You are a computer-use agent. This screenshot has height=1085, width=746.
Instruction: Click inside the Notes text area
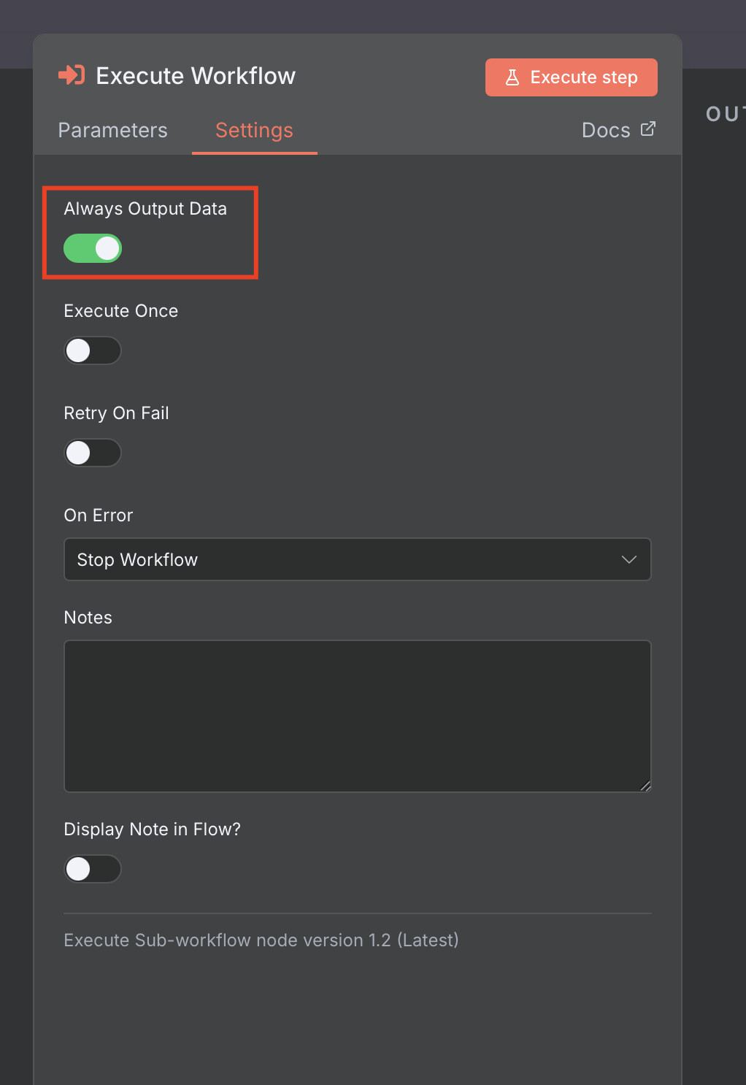point(358,716)
